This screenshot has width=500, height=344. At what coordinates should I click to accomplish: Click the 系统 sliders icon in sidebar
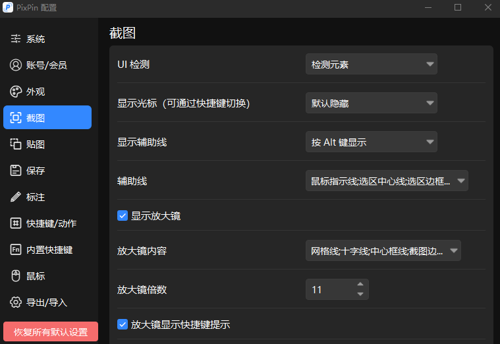(x=16, y=39)
